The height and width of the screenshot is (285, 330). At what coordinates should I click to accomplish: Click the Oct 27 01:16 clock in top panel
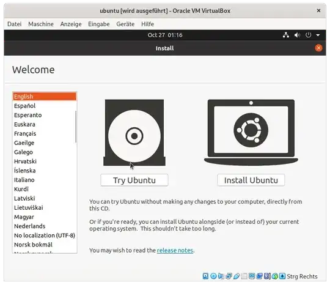coord(165,35)
